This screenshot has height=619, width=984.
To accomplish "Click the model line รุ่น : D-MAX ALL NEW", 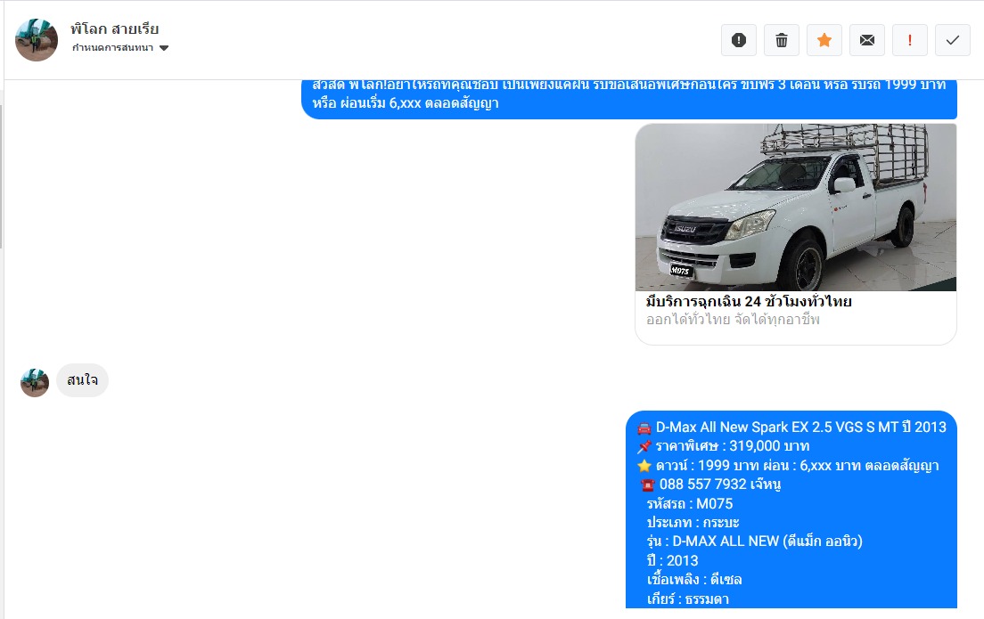I will click(x=754, y=542).
